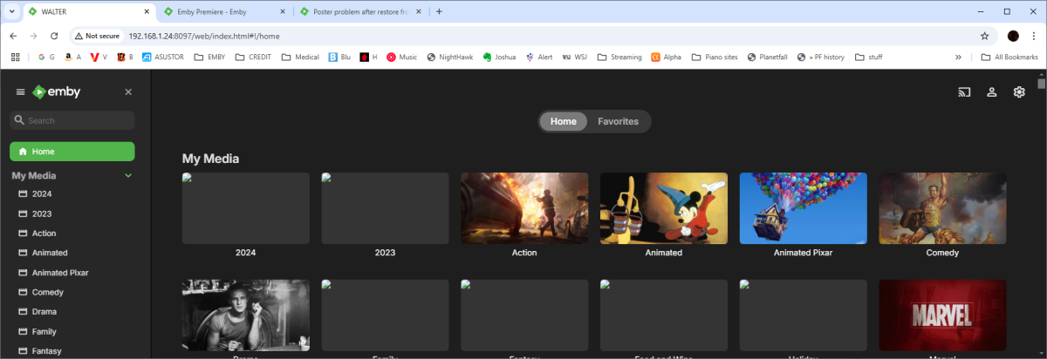The height and width of the screenshot is (359, 1047).
Task: Go forward in the browser
Action: pyautogui.click(x=34, y=36)
